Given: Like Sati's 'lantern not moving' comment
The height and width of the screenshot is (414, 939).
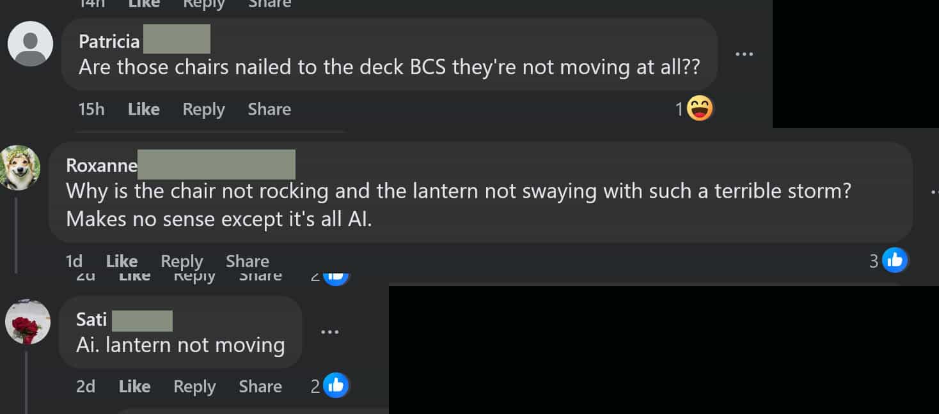Looking at the screenshot, I should [x=135, y=387].
